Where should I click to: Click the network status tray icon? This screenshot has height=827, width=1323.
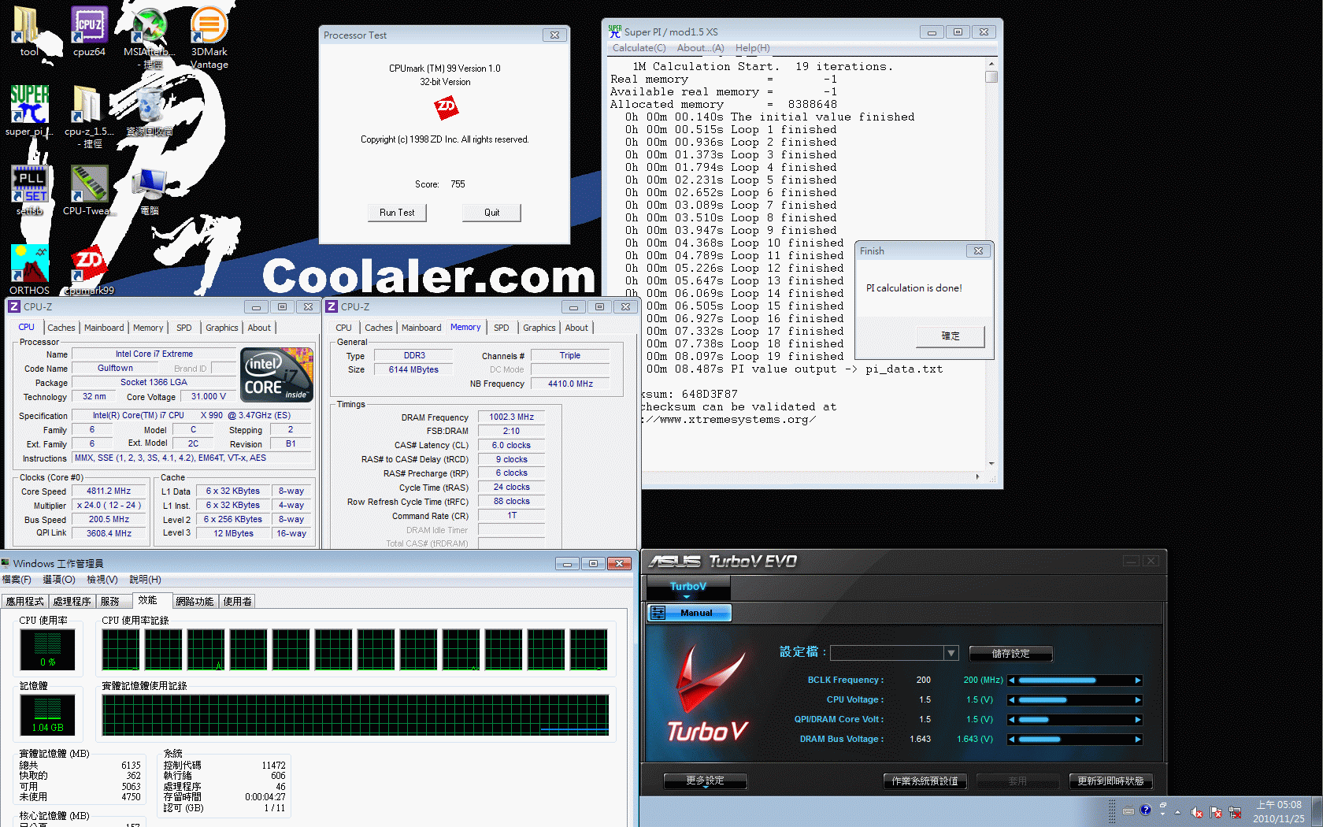point(1235,812)
